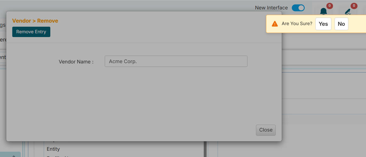
Task: Click the clipped 'gs' tab at left edge
Action: click(x=3, y=25)
